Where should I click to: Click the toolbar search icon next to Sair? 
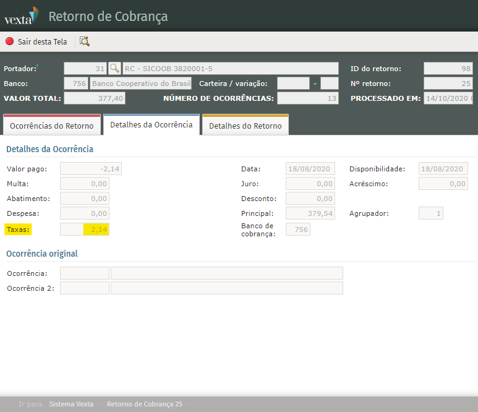tap(85, 41)
